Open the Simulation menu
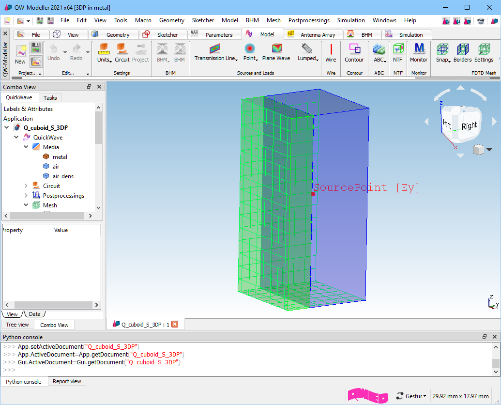Image resolution: width=501 pixels, height=405 pixels. click(351, 20)
